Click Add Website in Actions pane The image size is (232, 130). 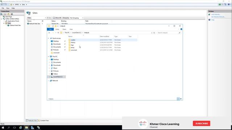point(216,14)
